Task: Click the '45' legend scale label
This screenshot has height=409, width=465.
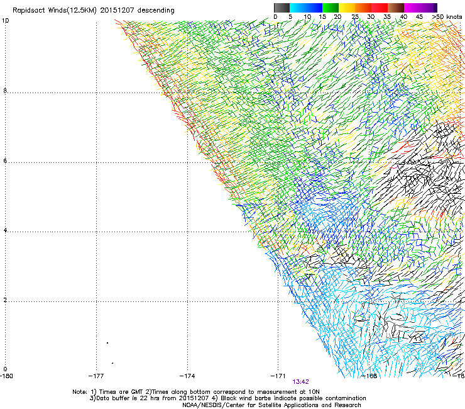Action: 419,17
